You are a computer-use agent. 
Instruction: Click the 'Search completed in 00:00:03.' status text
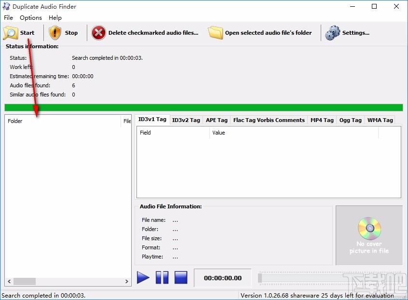(x=107, y=58)
